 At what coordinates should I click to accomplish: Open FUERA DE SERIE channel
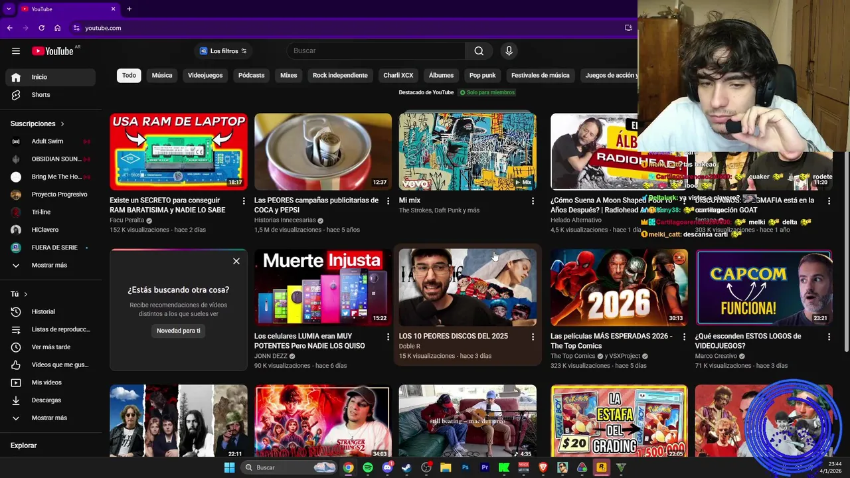[50, 248]
